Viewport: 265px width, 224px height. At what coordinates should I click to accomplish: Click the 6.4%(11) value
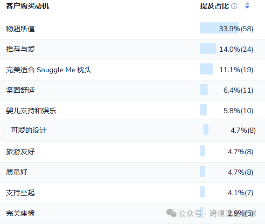(238, 90)
